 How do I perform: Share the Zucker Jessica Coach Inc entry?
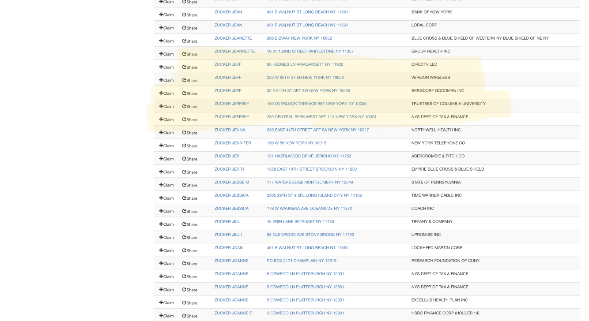(190, 211)
